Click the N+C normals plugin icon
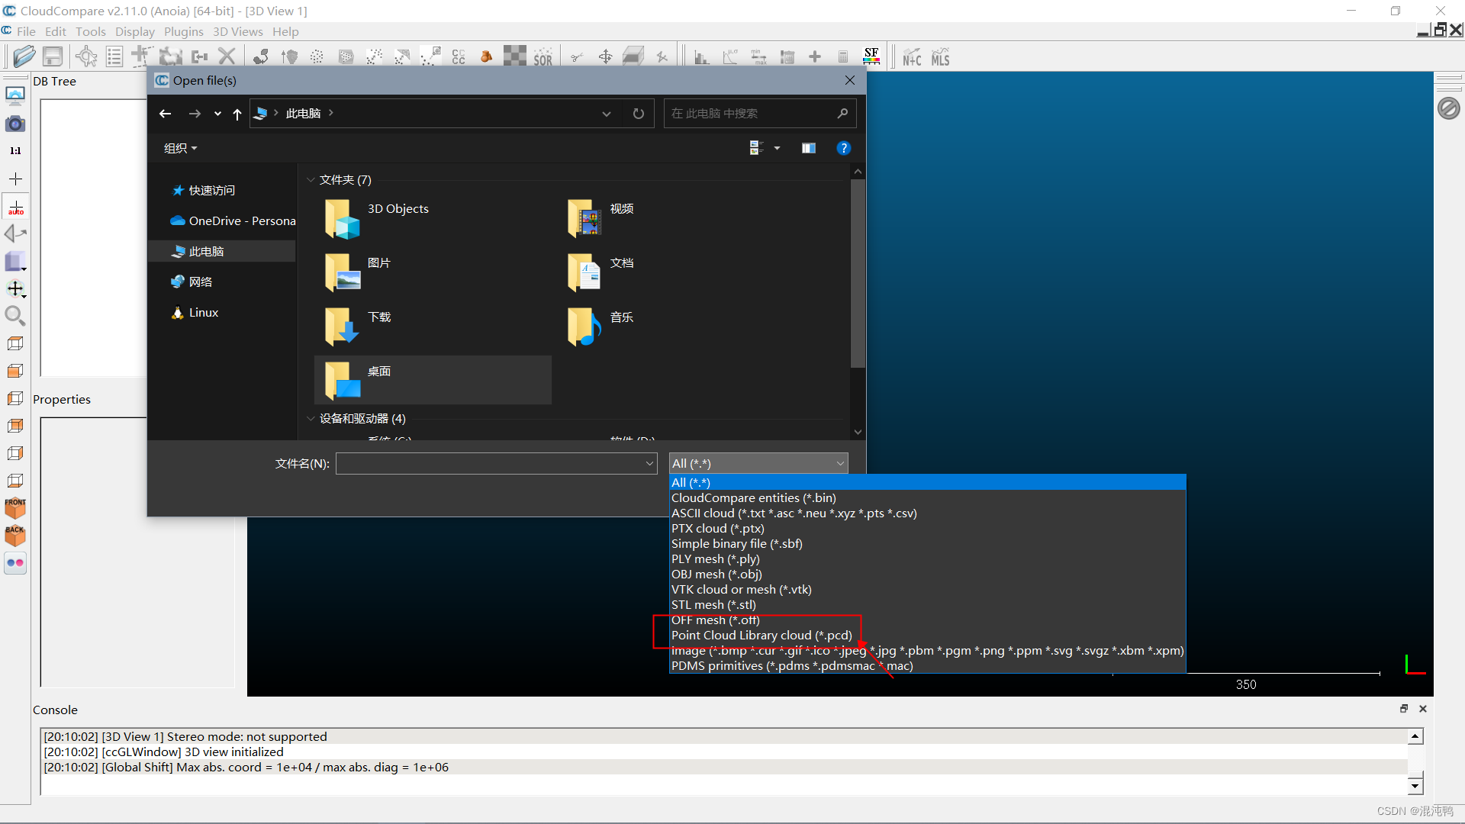 pyautogui.click(x=912, y=58)
